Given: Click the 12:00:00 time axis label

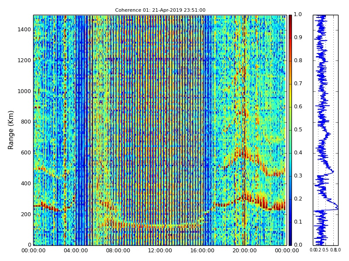Looking at the screenshot, I should tap(160, 251).
